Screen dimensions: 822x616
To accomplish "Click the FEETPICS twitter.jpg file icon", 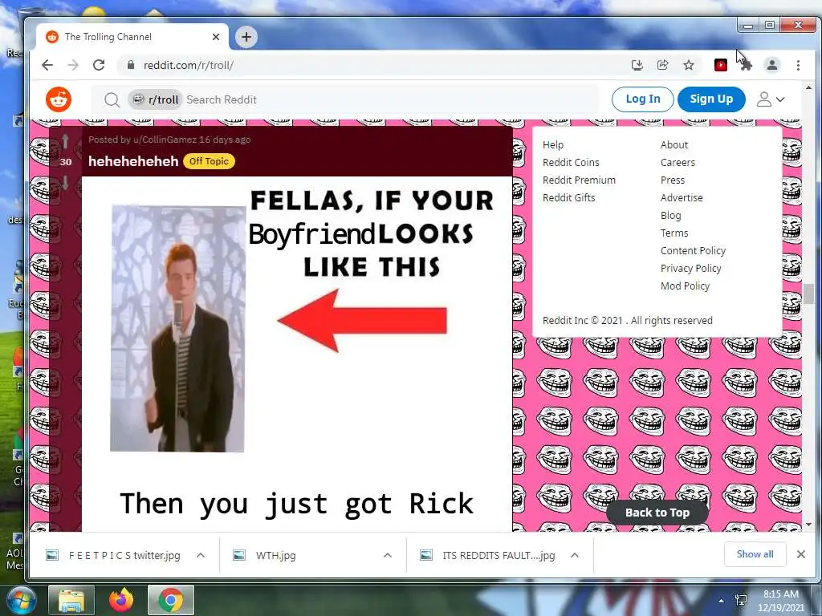I will click(x=52, y=555).
